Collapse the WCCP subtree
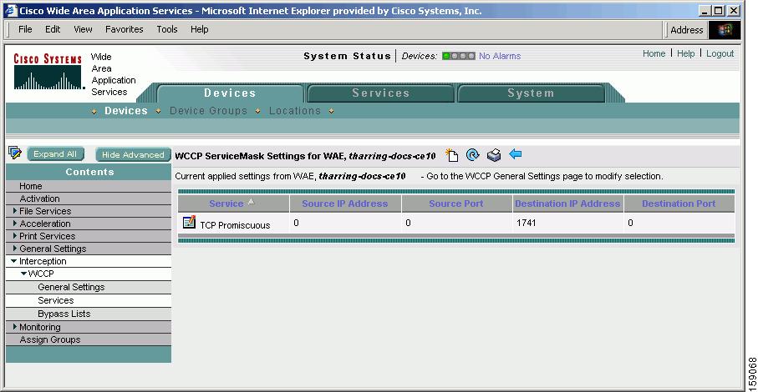This screenshot has height=392, width=758. (x=23, y=274)
